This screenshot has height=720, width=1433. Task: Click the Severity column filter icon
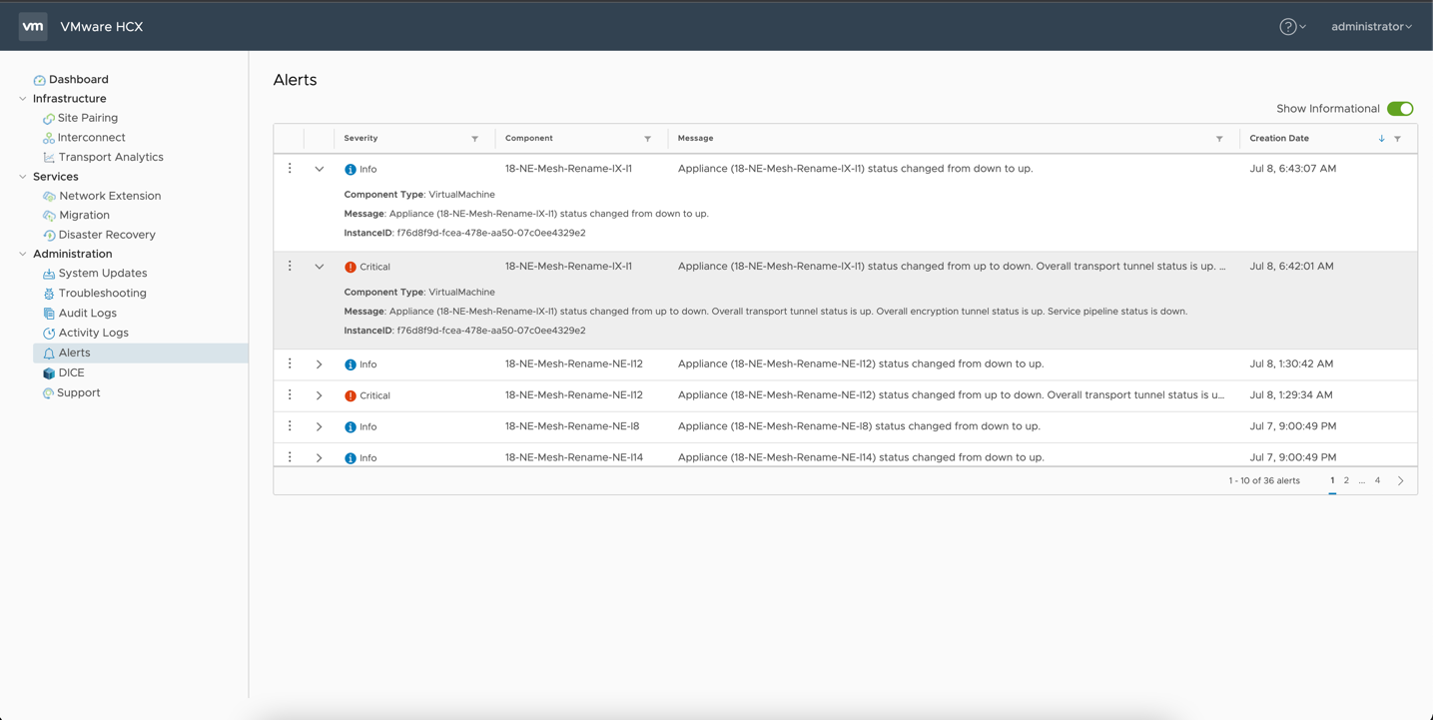475,139
